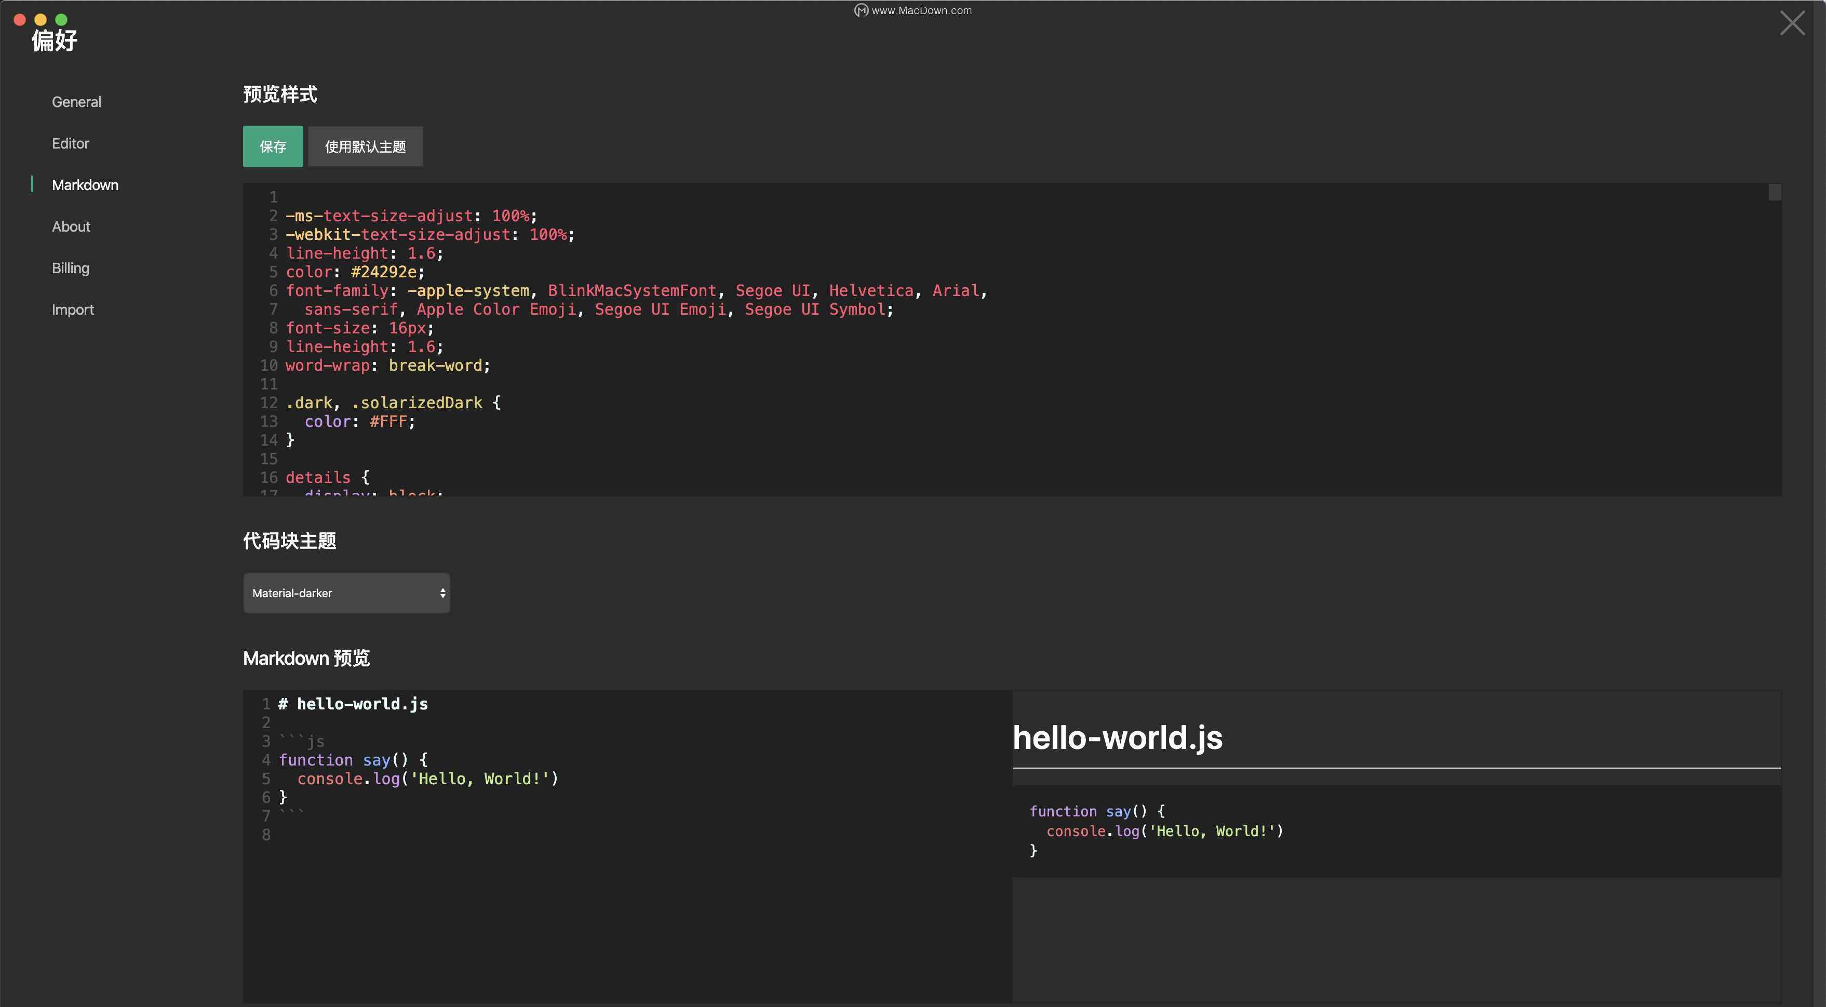Open the Editor preferences section
1826x1007 pixels.
point(70,144)
